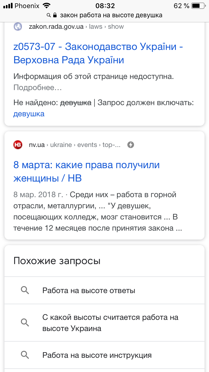Screen dimensions: 209x372
Task: Tap the AMP lightning bolt icon
Action: [x=131, y=145]
